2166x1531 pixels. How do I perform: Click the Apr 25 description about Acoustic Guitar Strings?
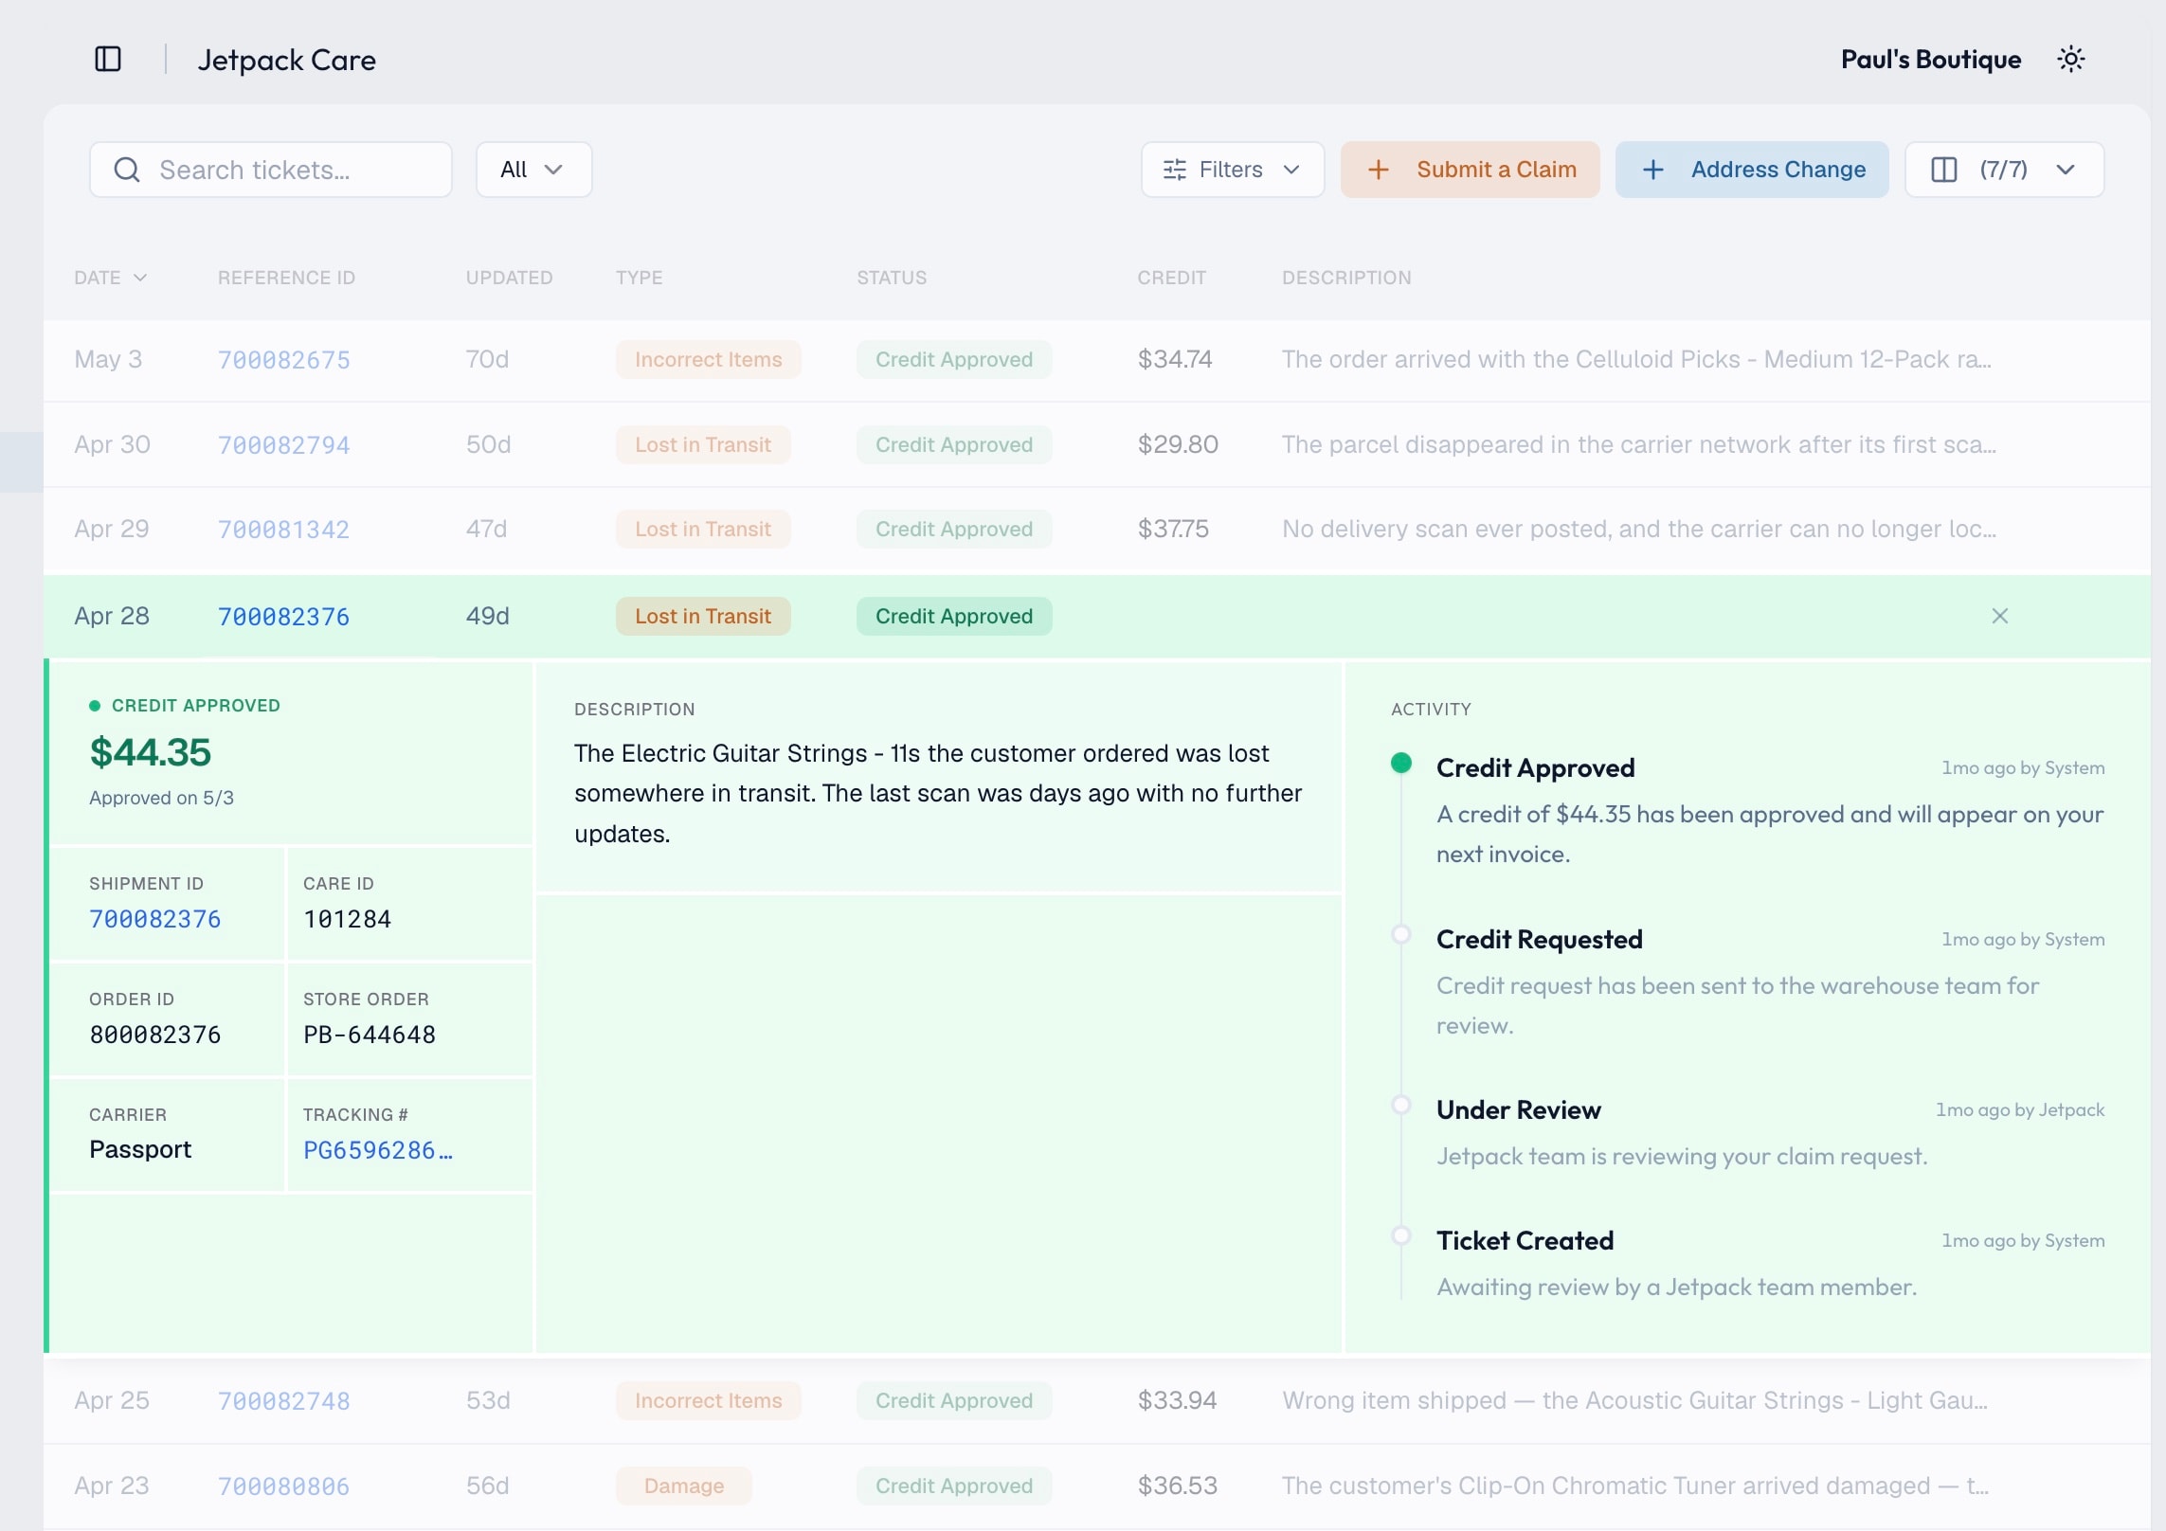click(x=1634, y=1401)
